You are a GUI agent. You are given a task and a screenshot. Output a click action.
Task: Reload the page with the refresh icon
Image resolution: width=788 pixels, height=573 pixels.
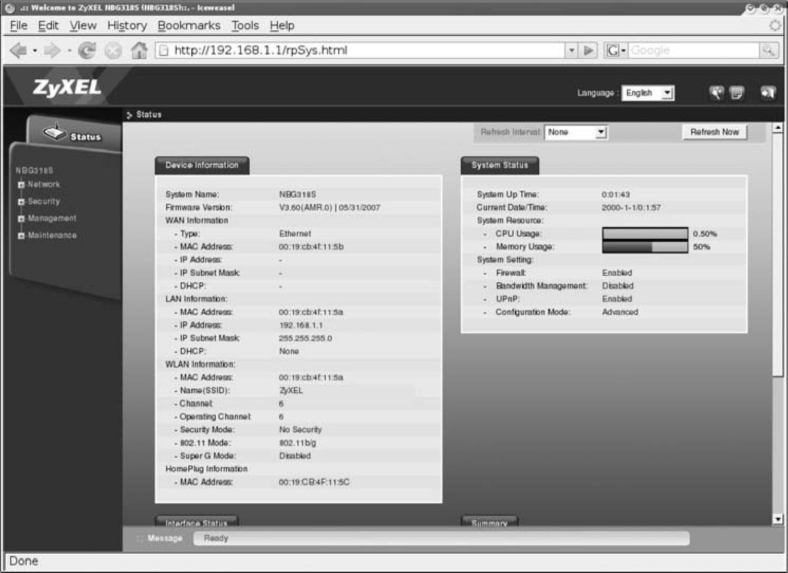point(87,51)
